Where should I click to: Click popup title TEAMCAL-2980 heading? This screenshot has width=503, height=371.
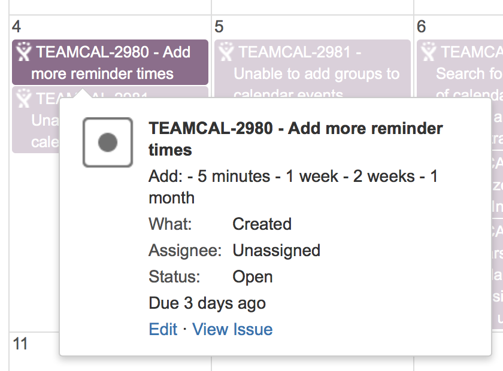point(295,139)
